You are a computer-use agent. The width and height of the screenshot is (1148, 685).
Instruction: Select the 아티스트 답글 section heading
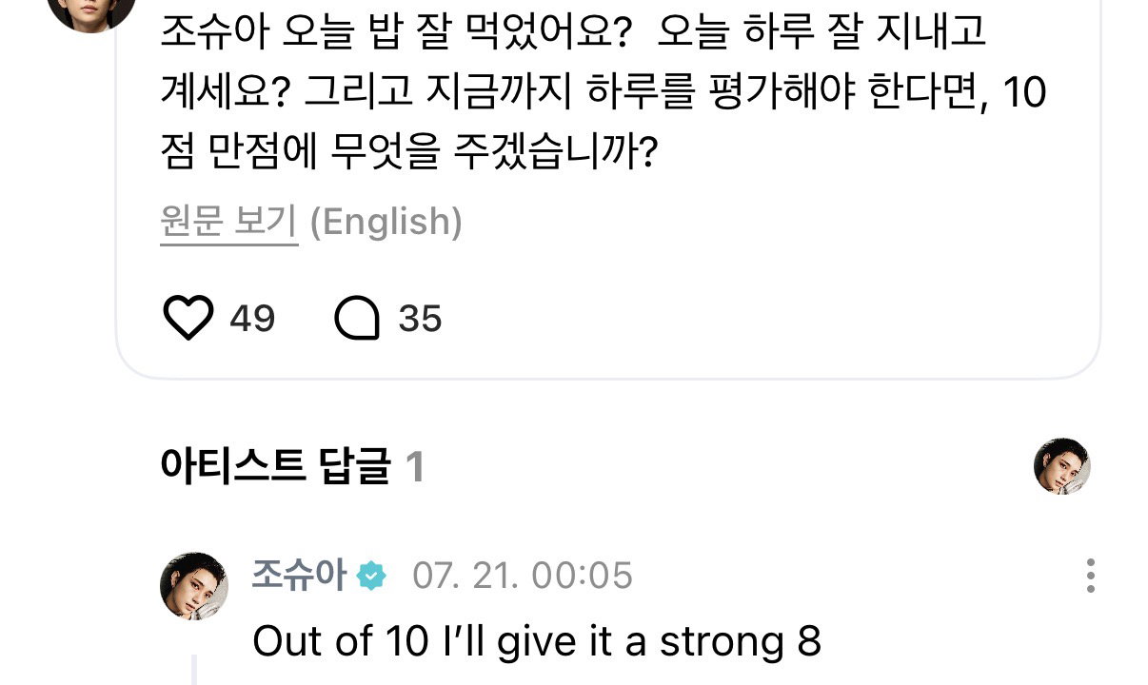click(x=276, y=467)
